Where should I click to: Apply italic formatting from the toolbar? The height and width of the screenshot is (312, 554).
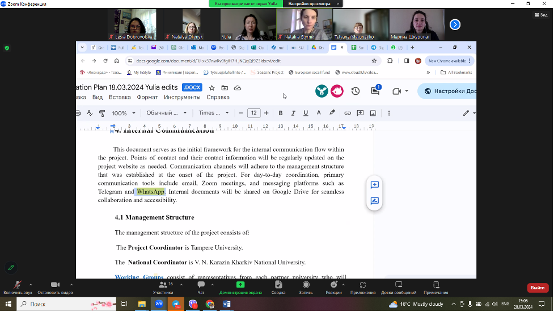tap(293, 113)
